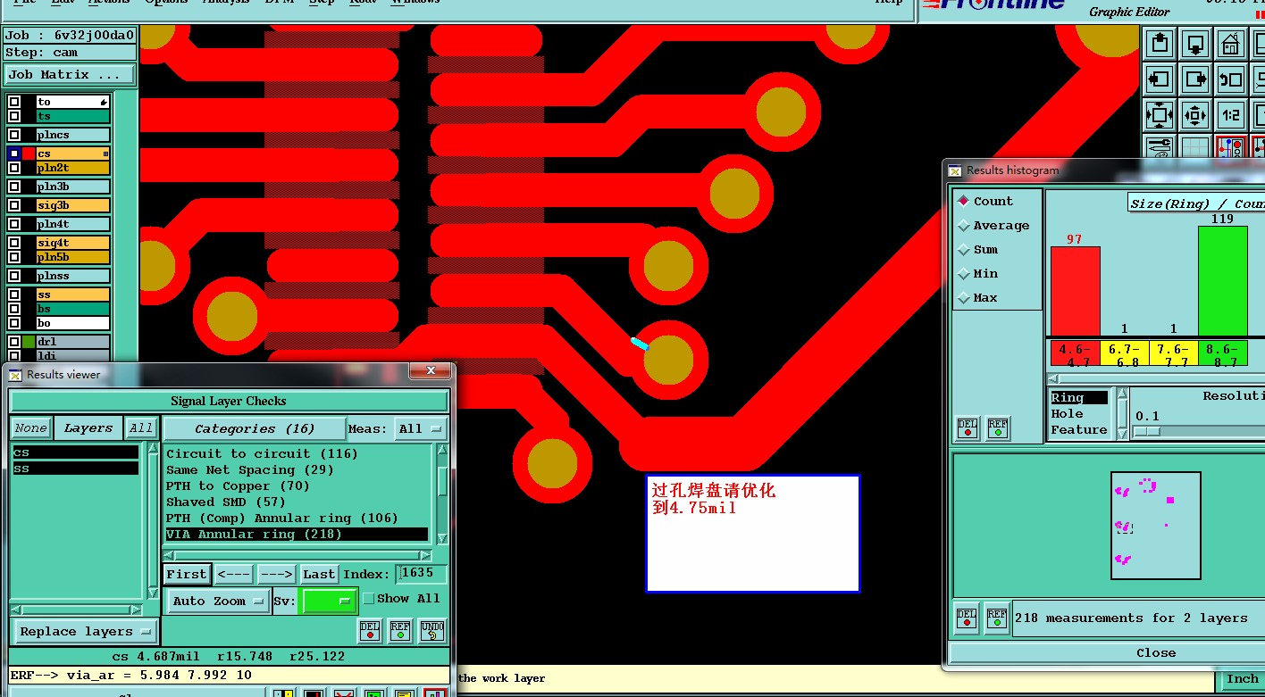Open the Replace layers dropdown
This screenshot has height=697, width=1265.
(85, 632)
